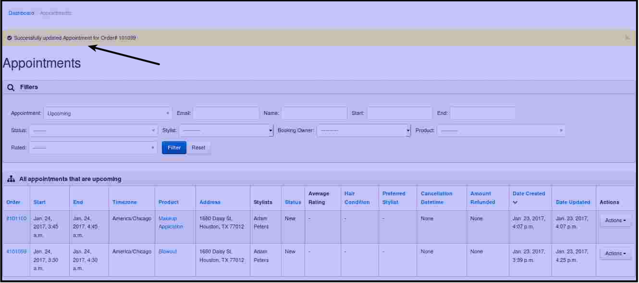Dismiss the success alert with X icon
Viewport: 639px width, 283px height.
(x=627, y=37)
